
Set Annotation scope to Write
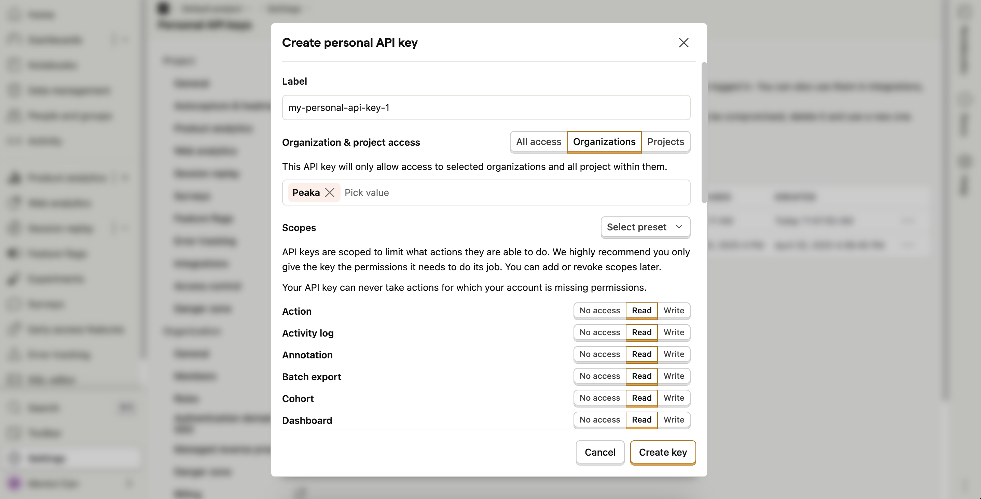[x=674, y=354]
